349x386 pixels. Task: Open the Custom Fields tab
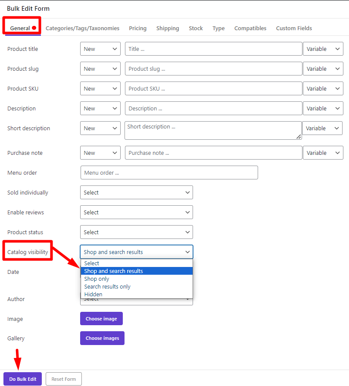click(x=294, y=28)
